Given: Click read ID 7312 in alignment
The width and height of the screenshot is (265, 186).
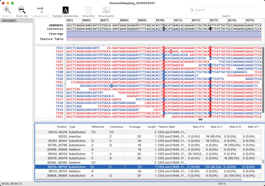Looking at the screenshot, I should pyautogui.click(x=59, y=89).
